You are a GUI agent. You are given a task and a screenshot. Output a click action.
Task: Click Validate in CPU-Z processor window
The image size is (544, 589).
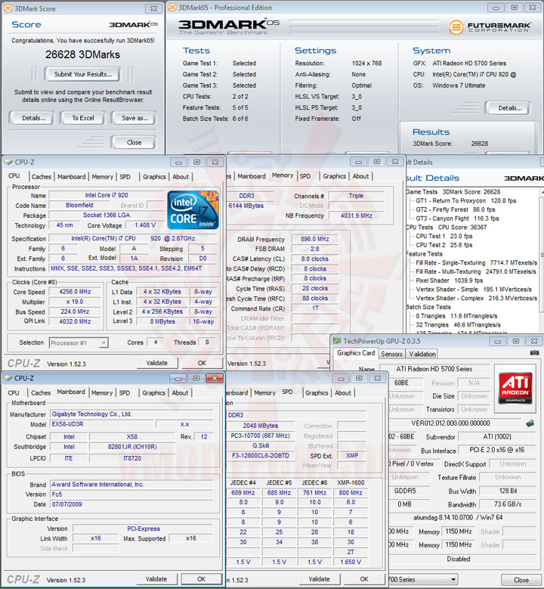(x=157, y=363)
